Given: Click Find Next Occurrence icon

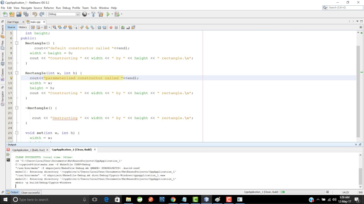Looking at the screenshot, I should tap(65, 27).
